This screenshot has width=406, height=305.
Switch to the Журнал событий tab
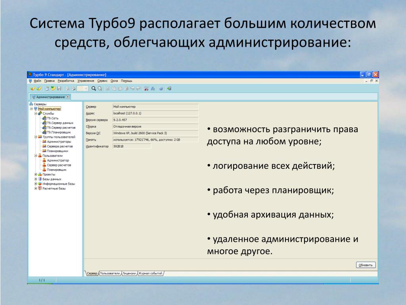pyautogui.click(x=150, y=273)
